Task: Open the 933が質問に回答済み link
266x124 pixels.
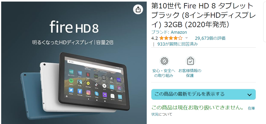Action: coord(177,44)
